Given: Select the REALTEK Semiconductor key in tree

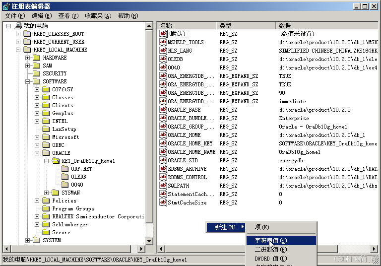Looking at the screenshot, I should 98,216.
